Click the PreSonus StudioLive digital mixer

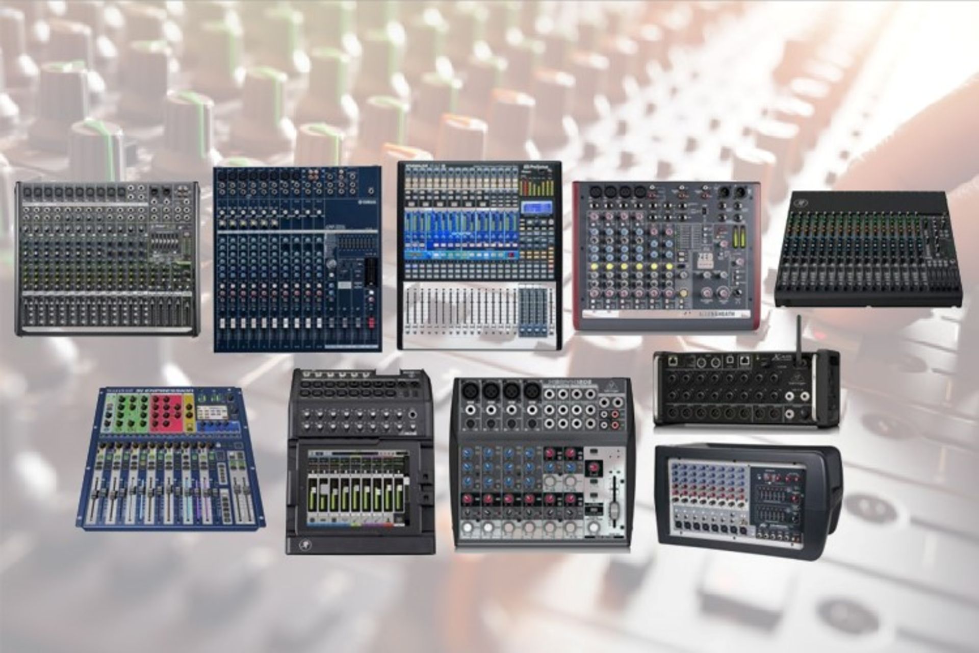[x=479, y=256]
